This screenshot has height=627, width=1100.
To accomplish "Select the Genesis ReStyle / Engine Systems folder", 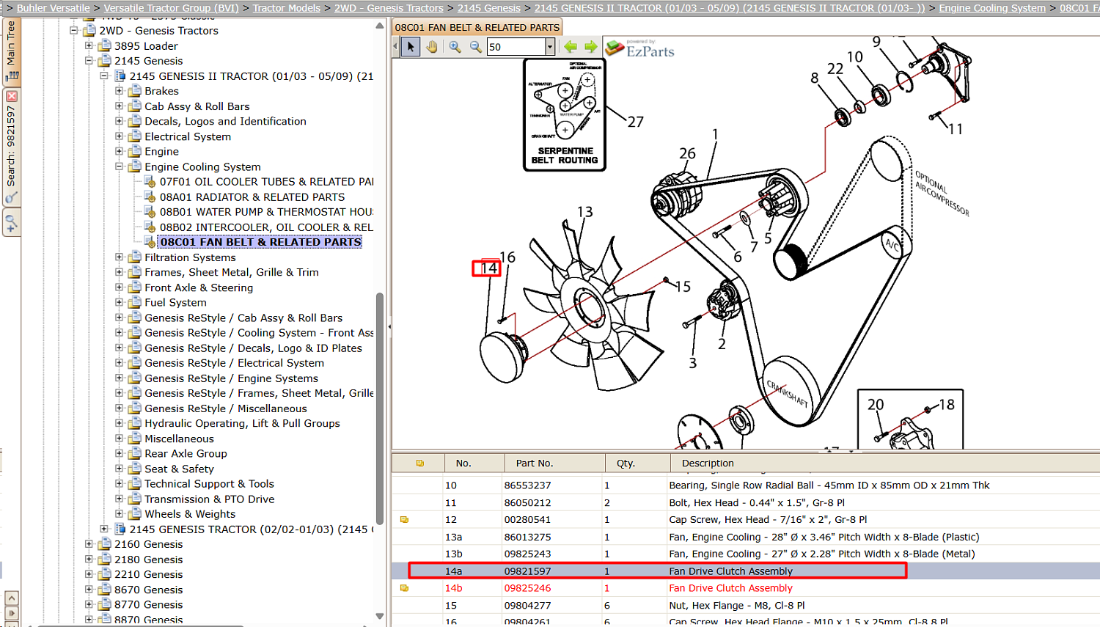I will (231, 378).
